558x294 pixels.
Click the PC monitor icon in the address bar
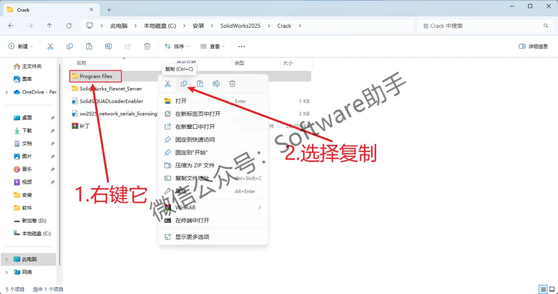point(90,26)
